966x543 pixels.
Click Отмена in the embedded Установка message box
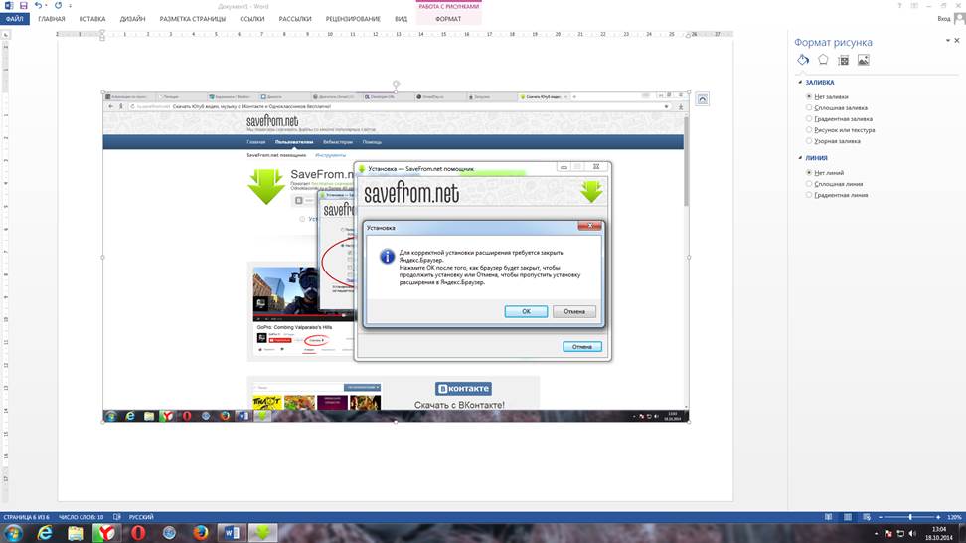click(574, 311)
